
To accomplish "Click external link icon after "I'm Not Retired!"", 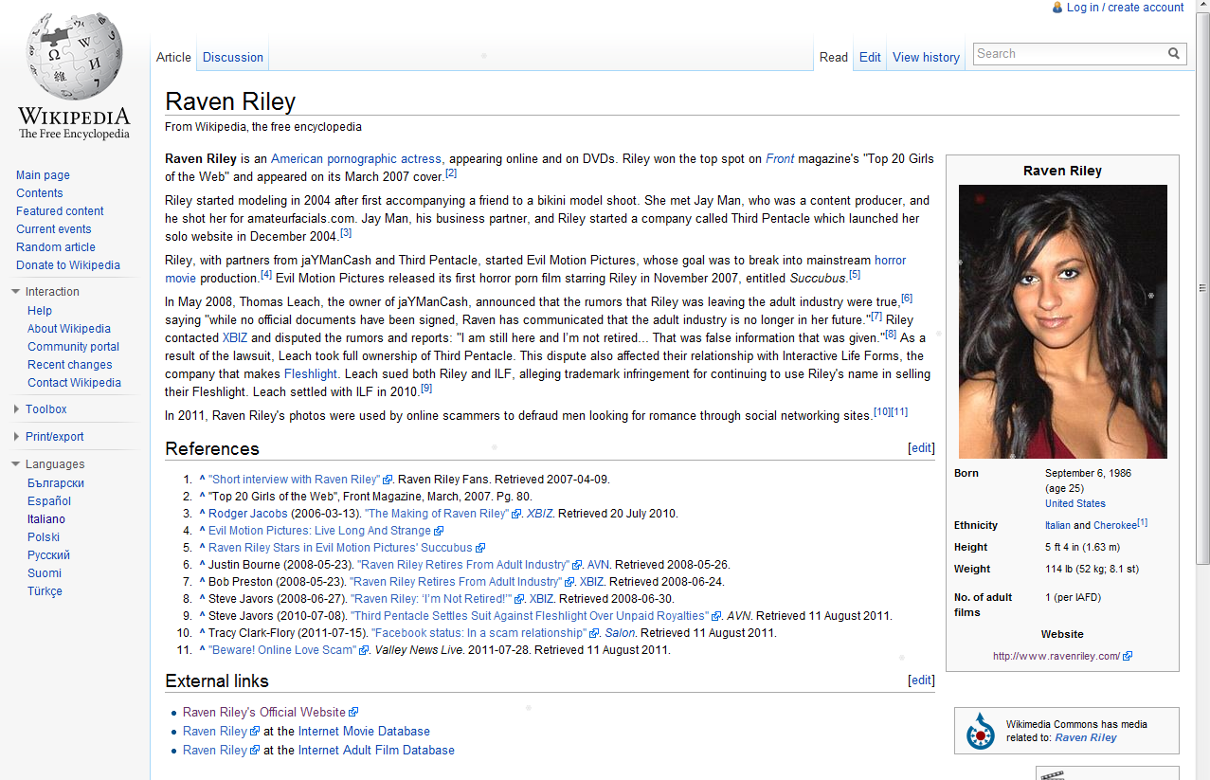I will coord(519,599).
